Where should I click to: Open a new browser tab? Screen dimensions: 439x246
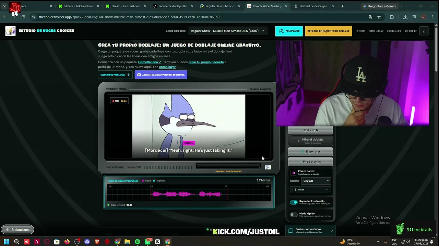(x=342, y=6)
